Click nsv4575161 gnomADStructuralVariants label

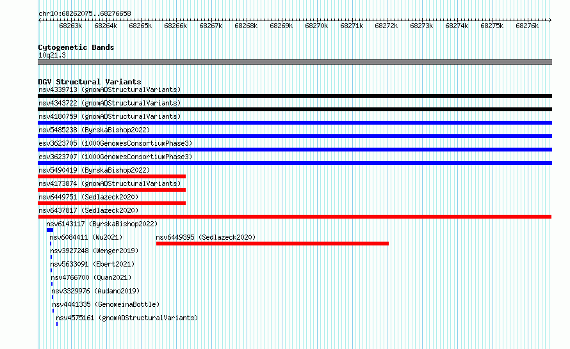point(127,318)
